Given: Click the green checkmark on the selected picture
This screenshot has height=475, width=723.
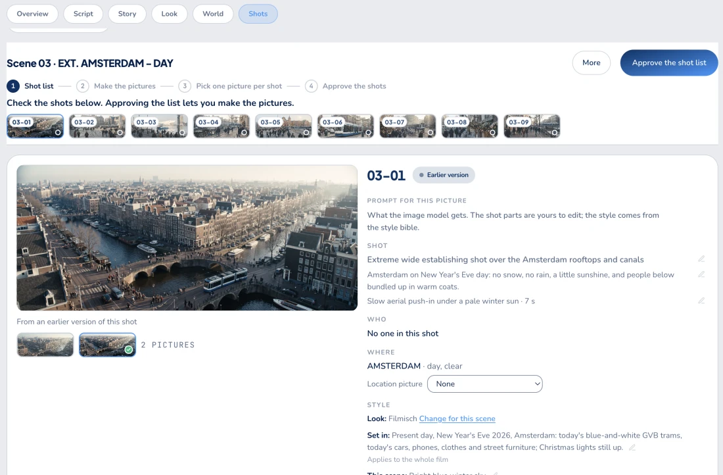Looking at the screenshot, I should point(129,349).
